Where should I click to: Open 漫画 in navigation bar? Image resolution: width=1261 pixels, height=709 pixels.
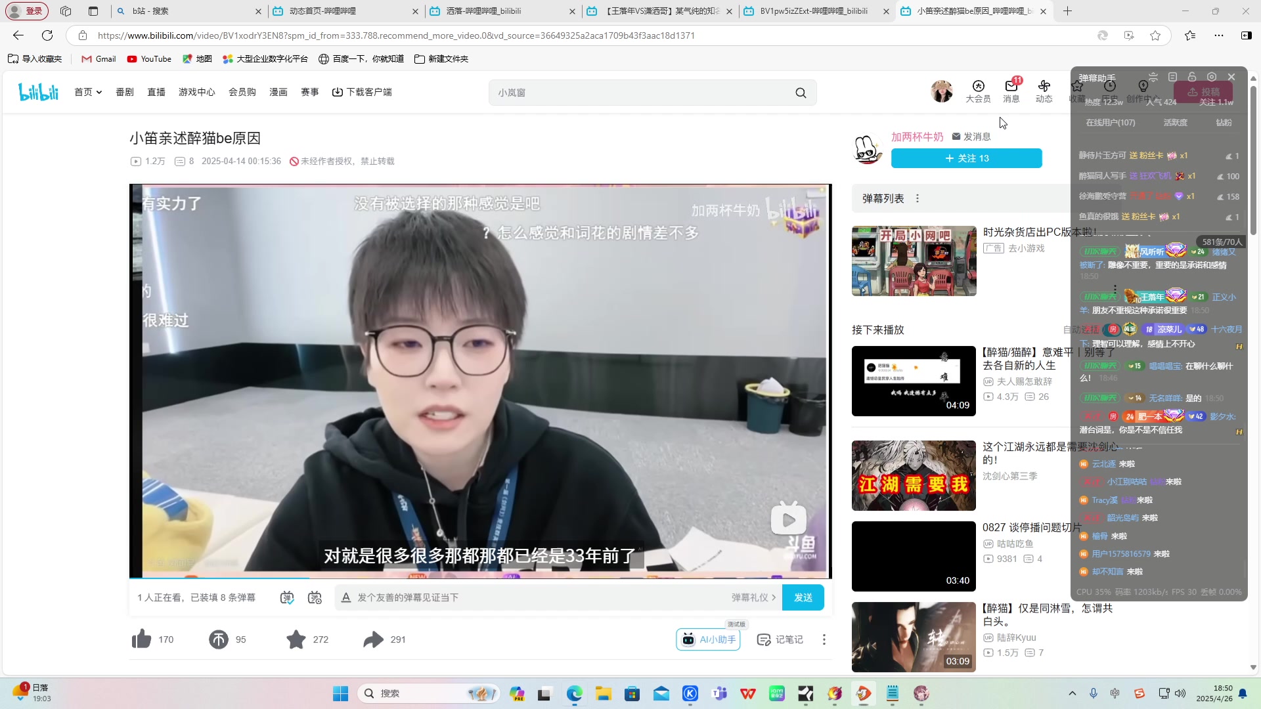tap(278, 92)
